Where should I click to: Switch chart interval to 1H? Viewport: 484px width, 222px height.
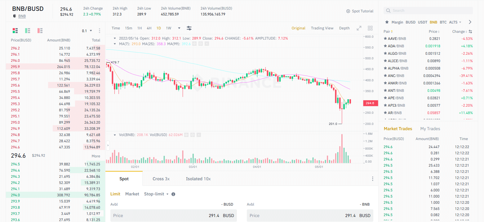click(x=140, y=28)
